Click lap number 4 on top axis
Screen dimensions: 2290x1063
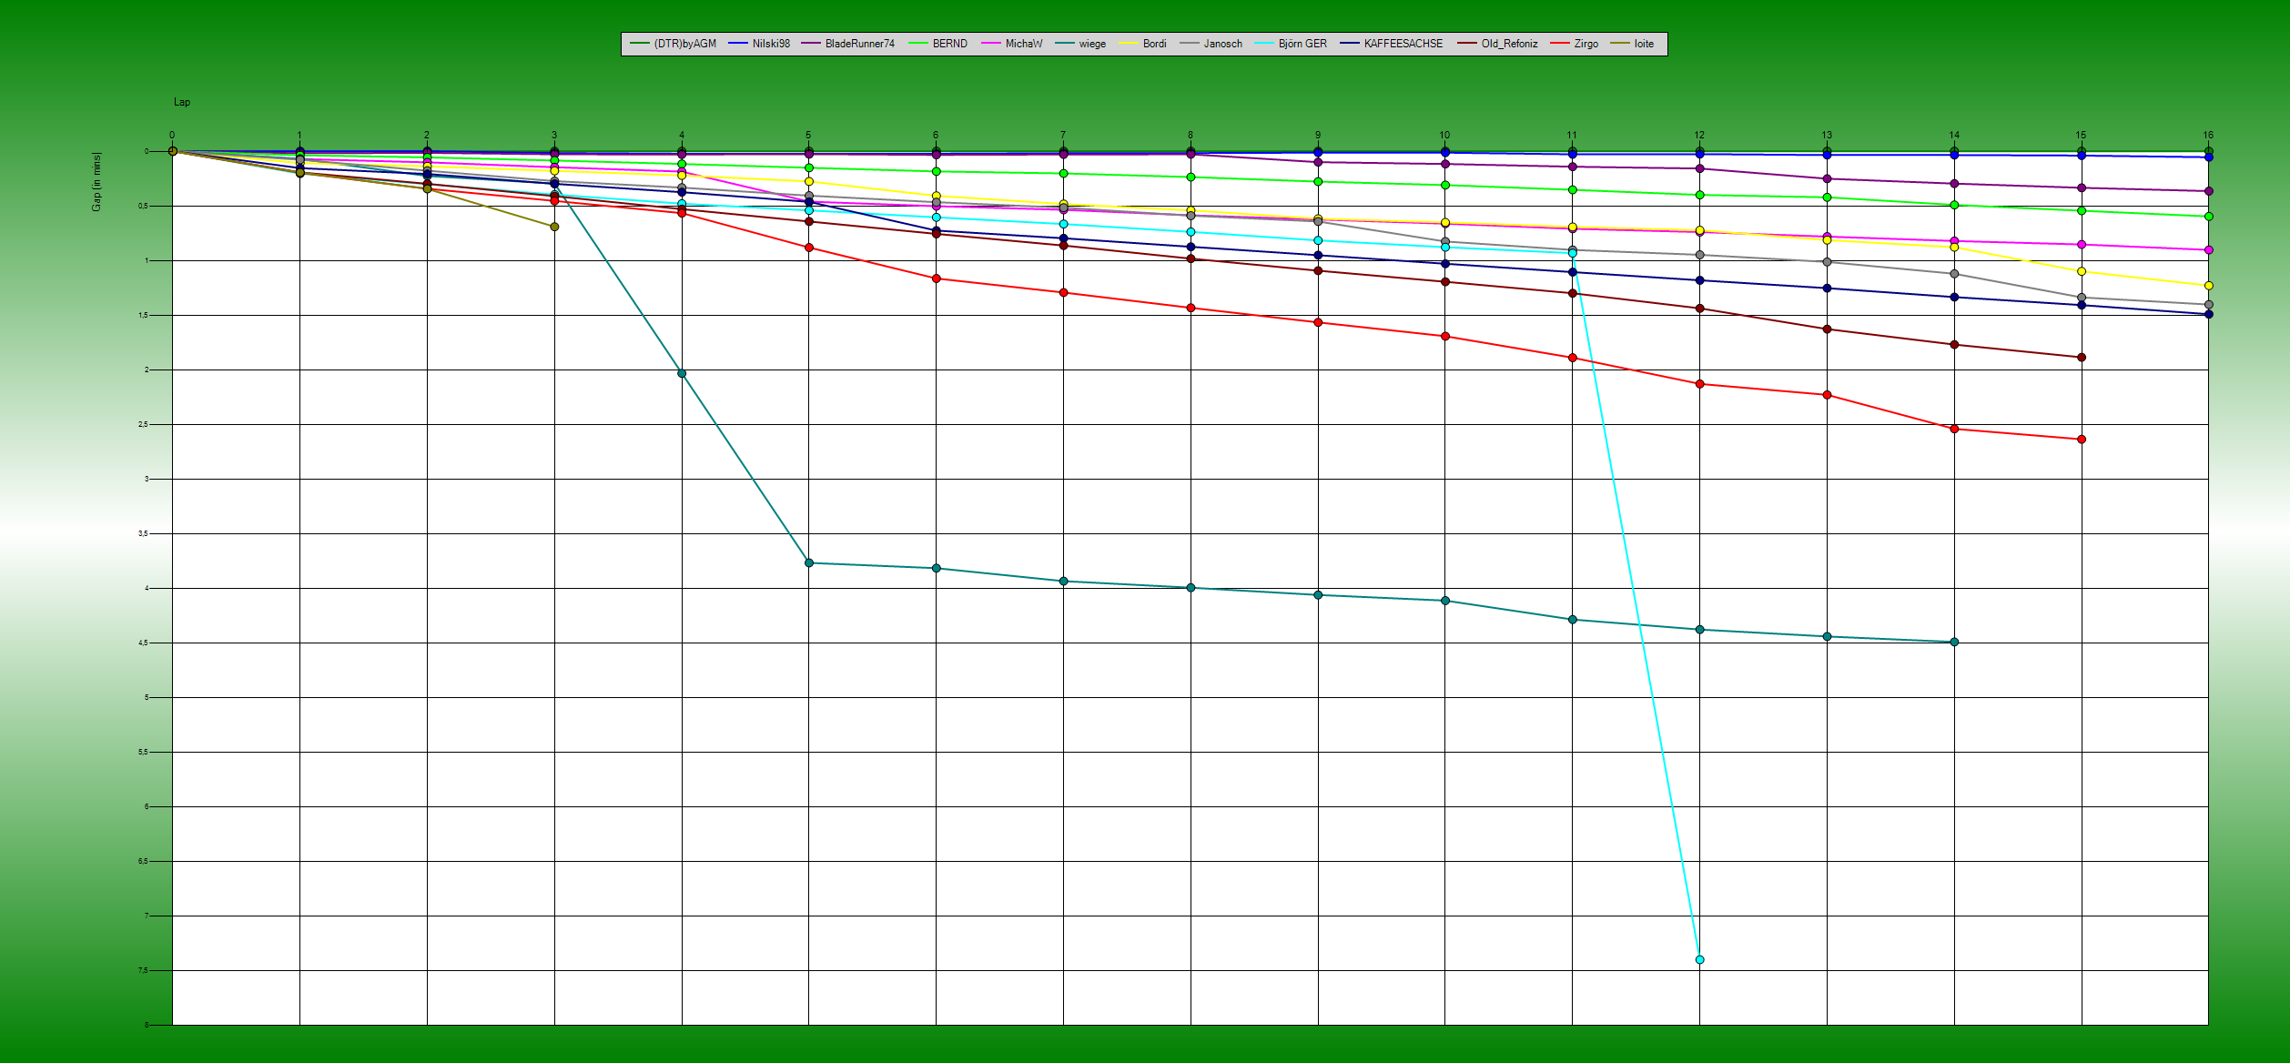coord(682,135)
